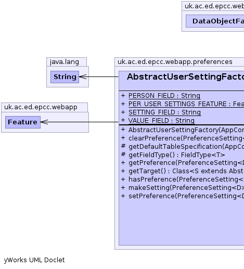Viewport: 244px width, 269px height.
Task: Select the clearPreference method
Action: (186, 138)
